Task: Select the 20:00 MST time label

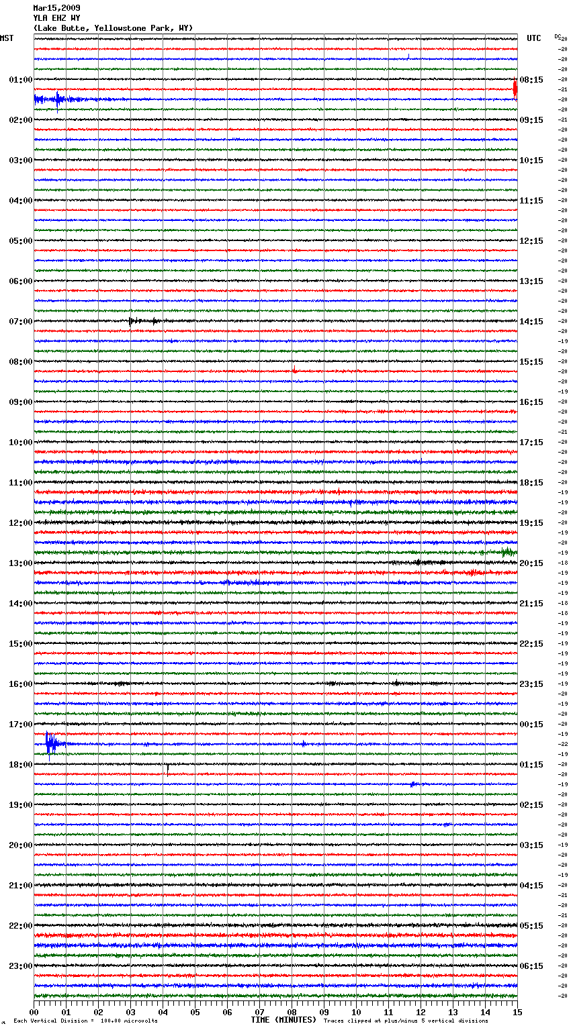Action: click(21, 845)
